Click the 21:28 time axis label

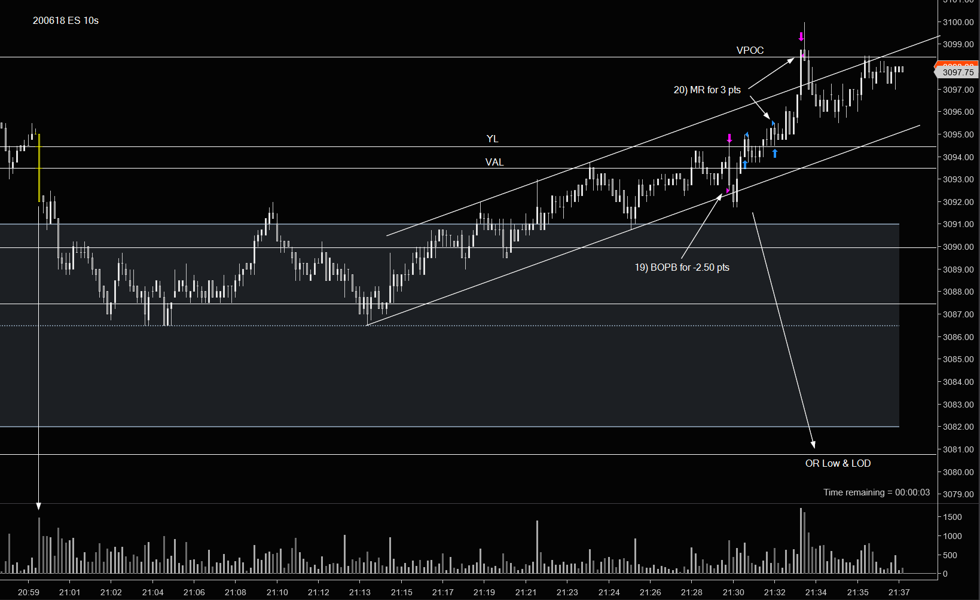point(691,592)
